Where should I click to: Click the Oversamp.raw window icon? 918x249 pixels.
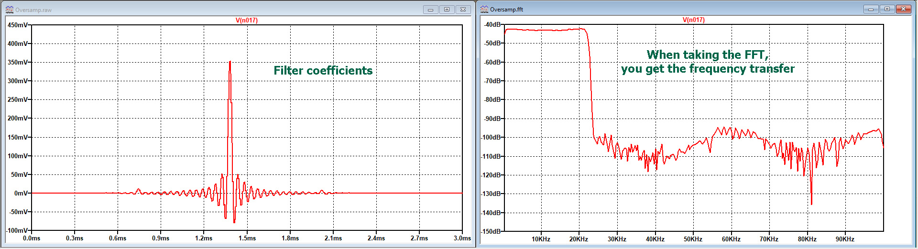click(x=9, y=10)
